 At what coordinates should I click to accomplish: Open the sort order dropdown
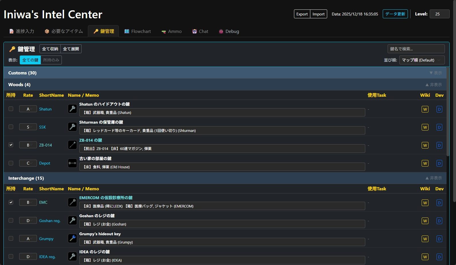pyautogui.click(x=422, y=60)
